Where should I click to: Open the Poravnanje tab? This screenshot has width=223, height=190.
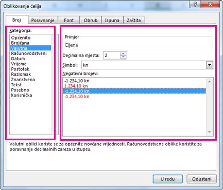point(43,21)
